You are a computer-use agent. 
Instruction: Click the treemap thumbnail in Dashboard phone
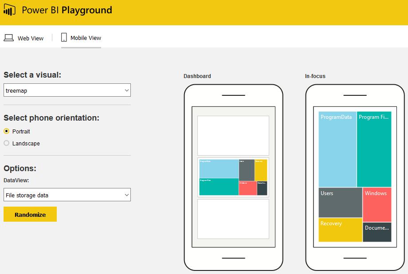coord(233,177)
